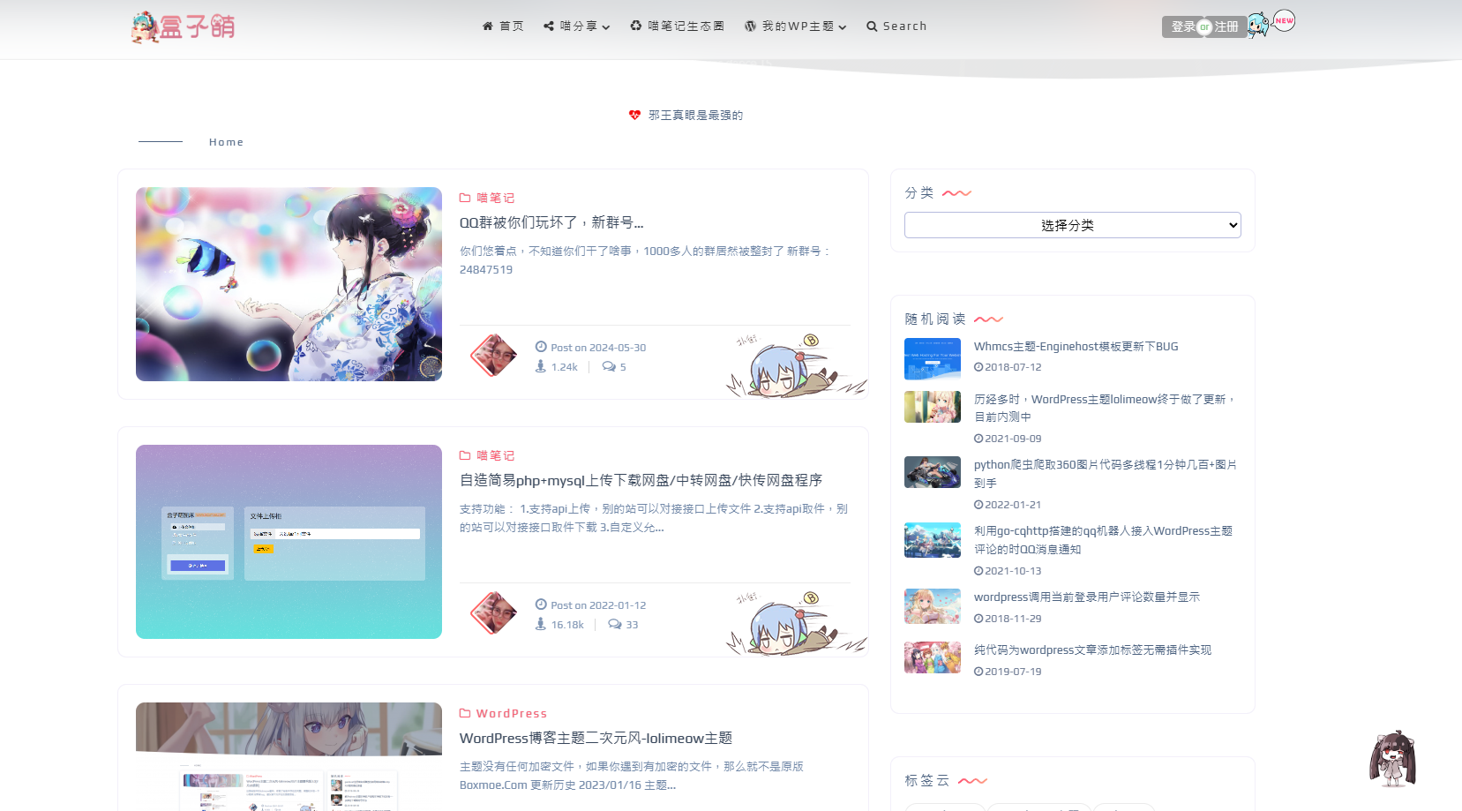Click the clock icon by Post on 2024-05-30
This screenshot has width=1462, height=811.
[541, 347]
